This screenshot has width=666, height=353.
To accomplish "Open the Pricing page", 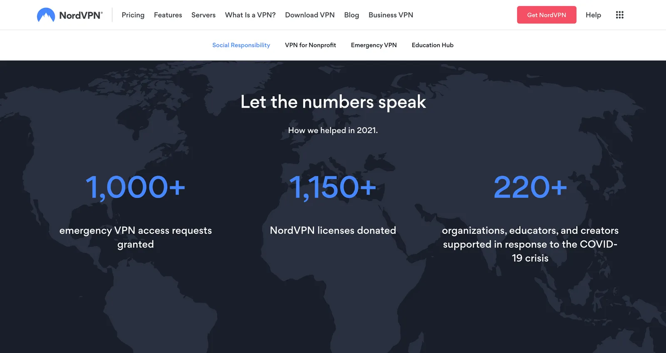I will [x=133, y=15].
